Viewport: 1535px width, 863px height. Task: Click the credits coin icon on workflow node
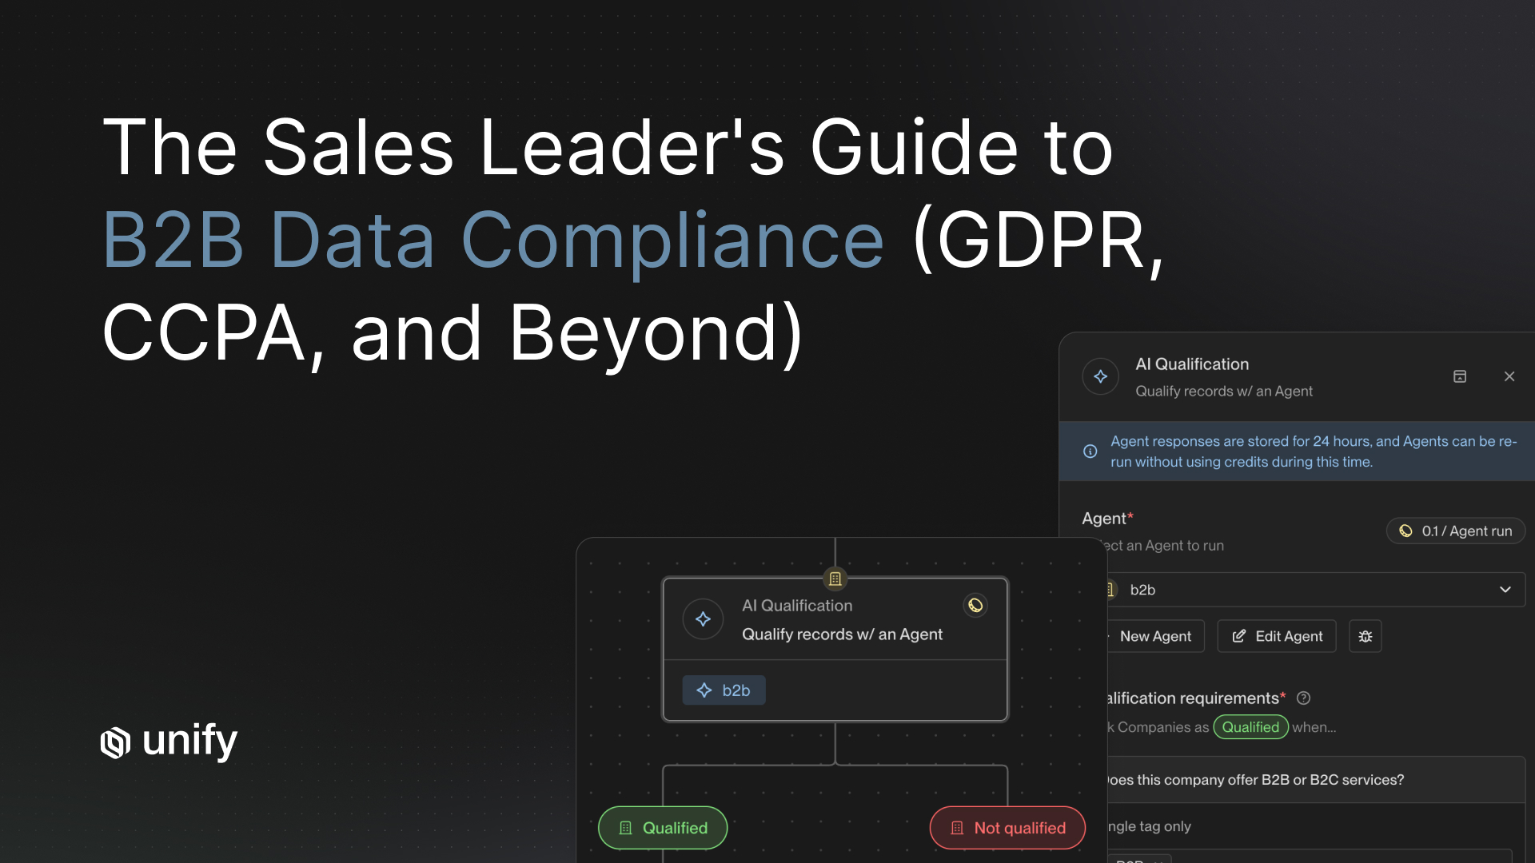click(975, 605)
